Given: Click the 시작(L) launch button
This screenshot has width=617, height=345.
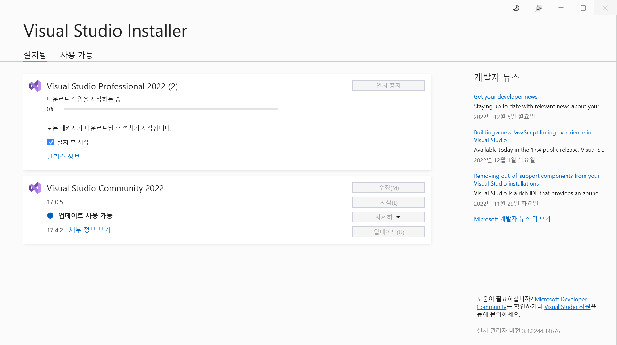Looking at the screenshot, I should tap(388, 202).
